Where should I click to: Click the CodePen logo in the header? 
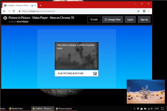5,18
